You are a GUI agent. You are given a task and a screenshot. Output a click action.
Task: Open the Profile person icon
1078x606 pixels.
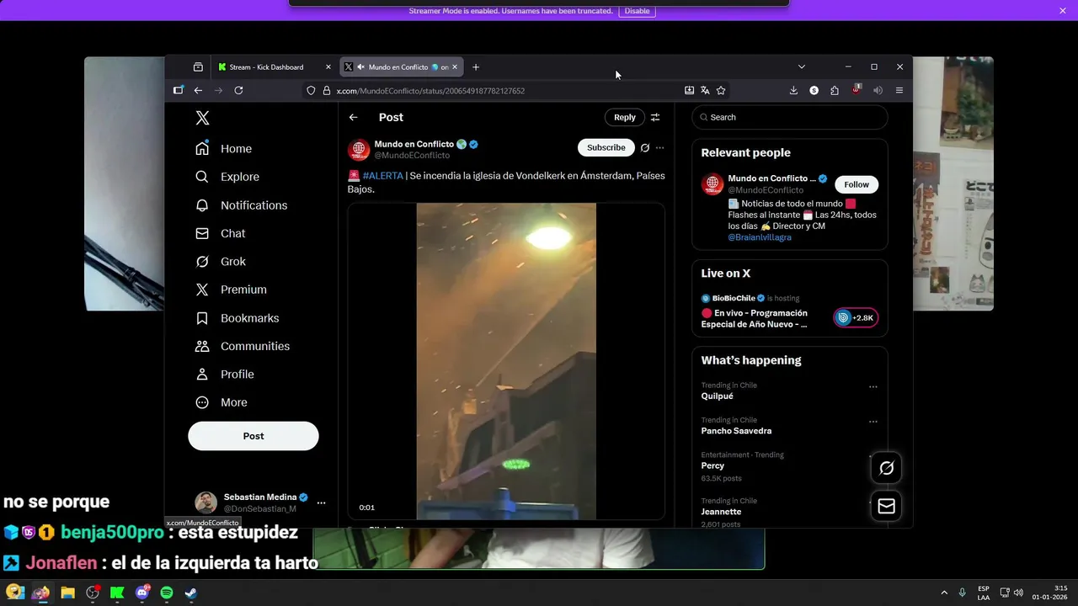click(202, 375)
